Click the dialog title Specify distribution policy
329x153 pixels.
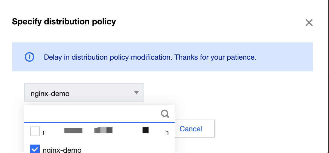point(64,22)
